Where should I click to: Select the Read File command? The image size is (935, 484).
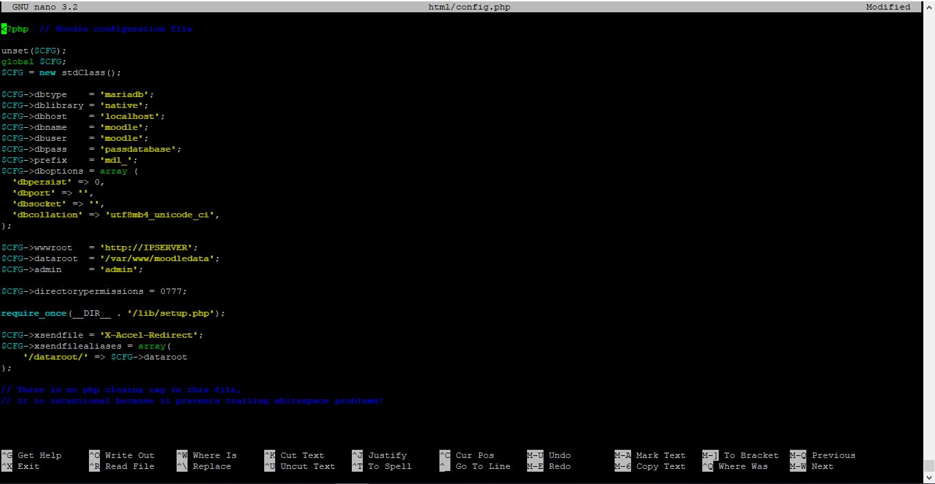[x=129, y=466]
